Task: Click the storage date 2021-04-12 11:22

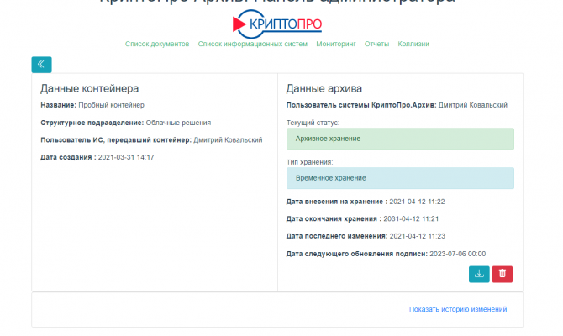Action: click(417, 202)
